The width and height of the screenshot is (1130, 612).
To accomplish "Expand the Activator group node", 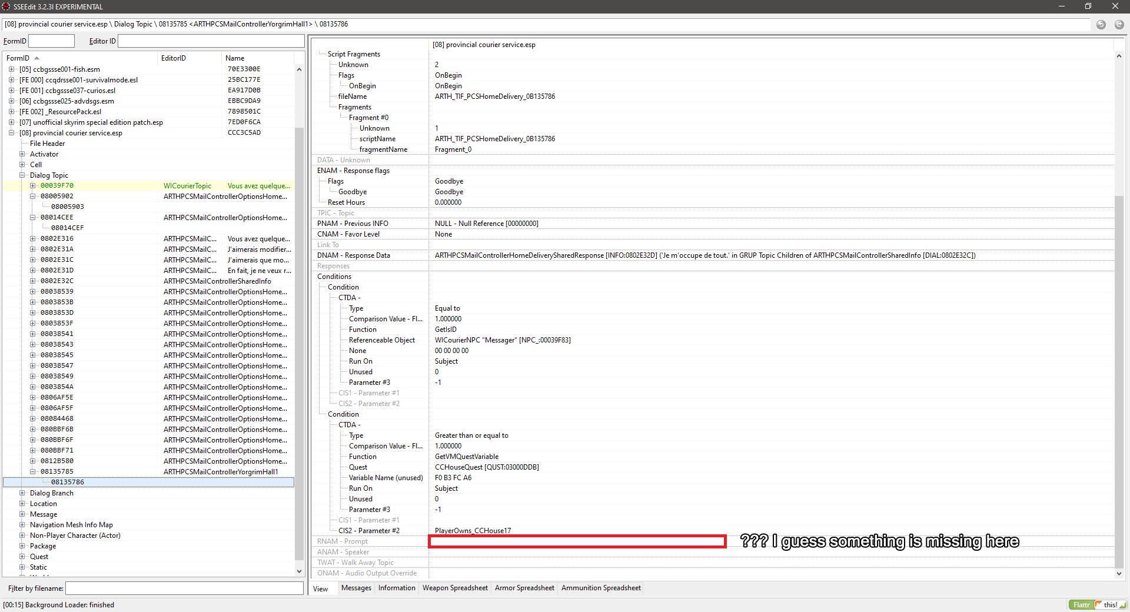I will 22,154.
